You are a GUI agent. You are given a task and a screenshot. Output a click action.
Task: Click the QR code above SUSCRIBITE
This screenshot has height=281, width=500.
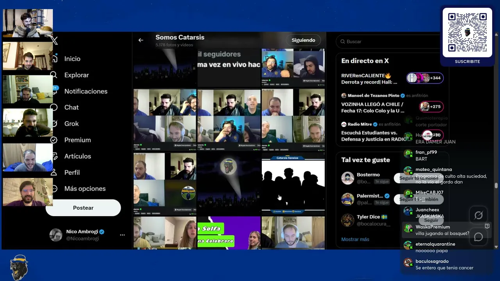(467, 32)
